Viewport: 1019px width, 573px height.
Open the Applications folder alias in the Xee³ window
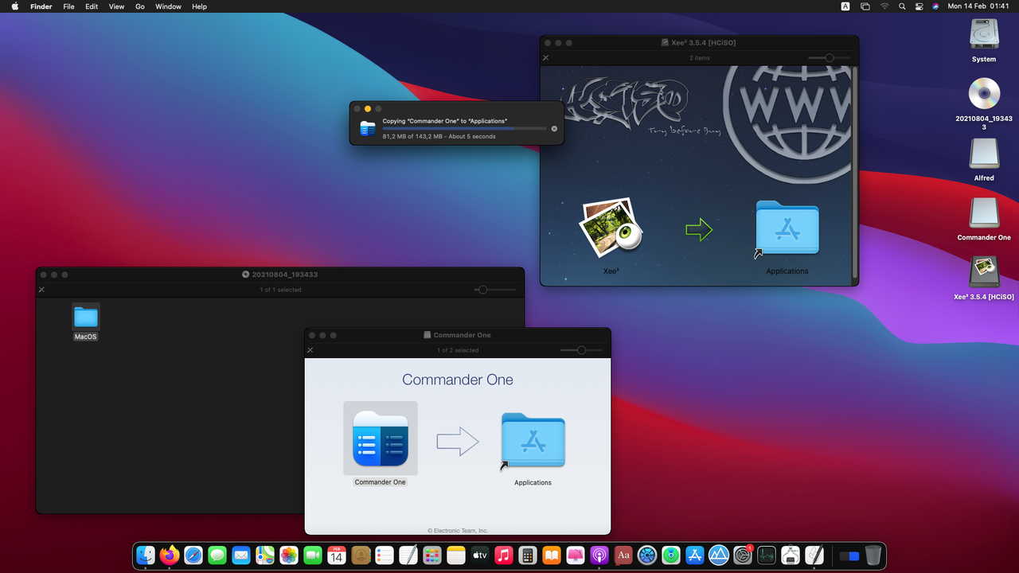(x=787, y=229)
